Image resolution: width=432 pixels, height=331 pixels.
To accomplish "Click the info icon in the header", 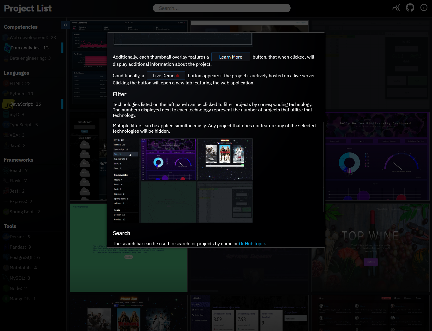I will pyautogui.click(x=424, y=8).
